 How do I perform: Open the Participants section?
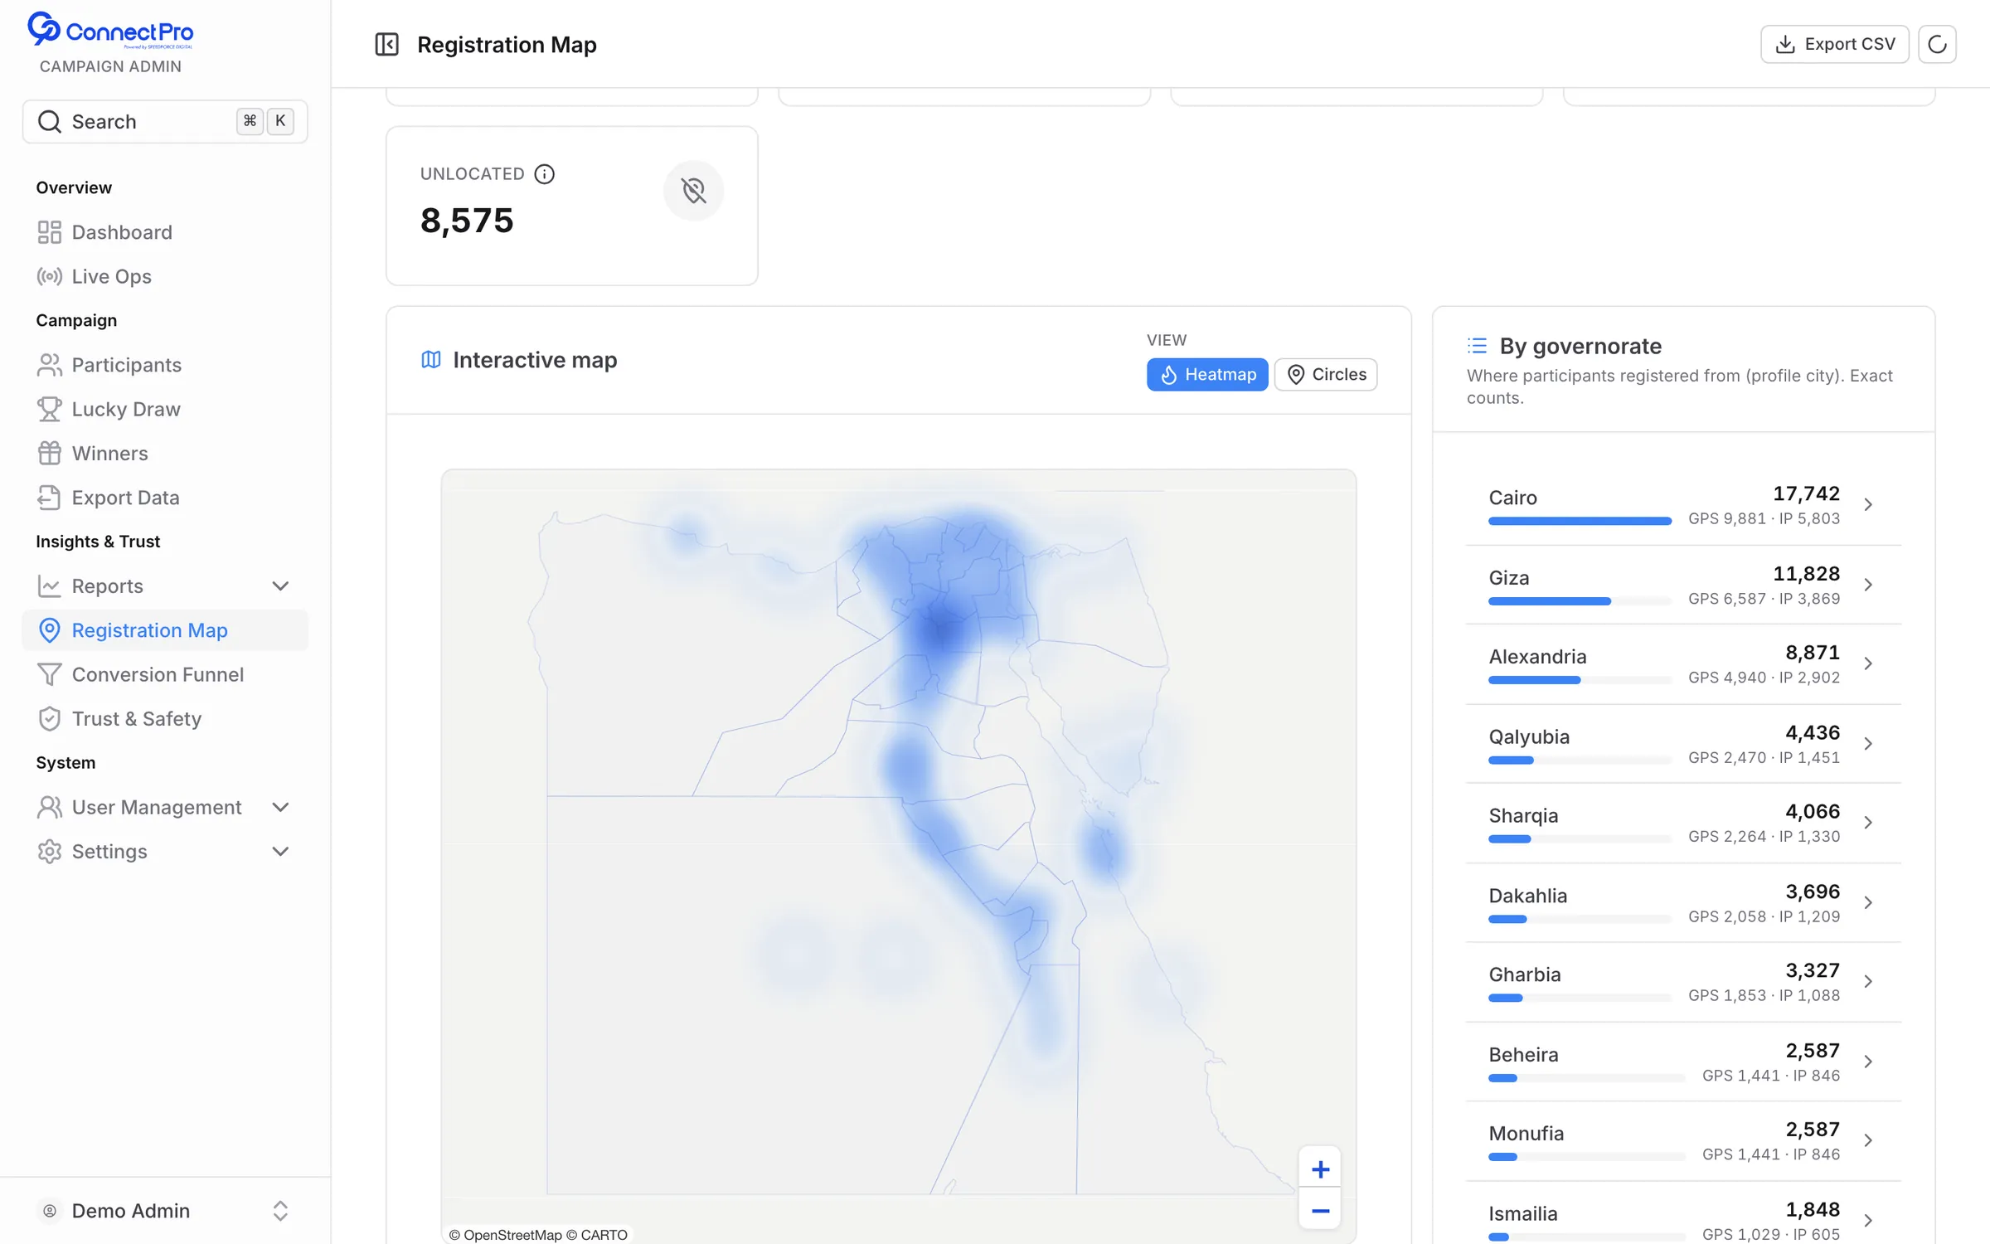click(x=165, y=365)
